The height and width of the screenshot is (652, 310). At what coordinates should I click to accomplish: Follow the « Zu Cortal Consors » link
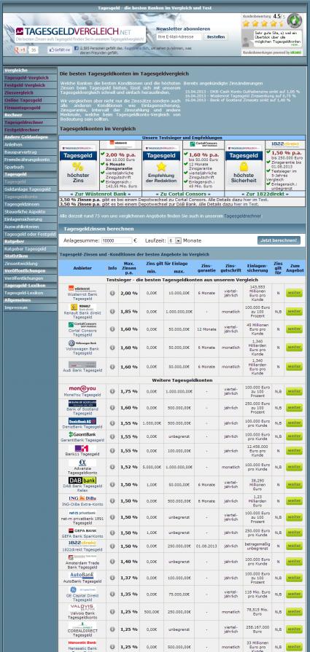183,195
